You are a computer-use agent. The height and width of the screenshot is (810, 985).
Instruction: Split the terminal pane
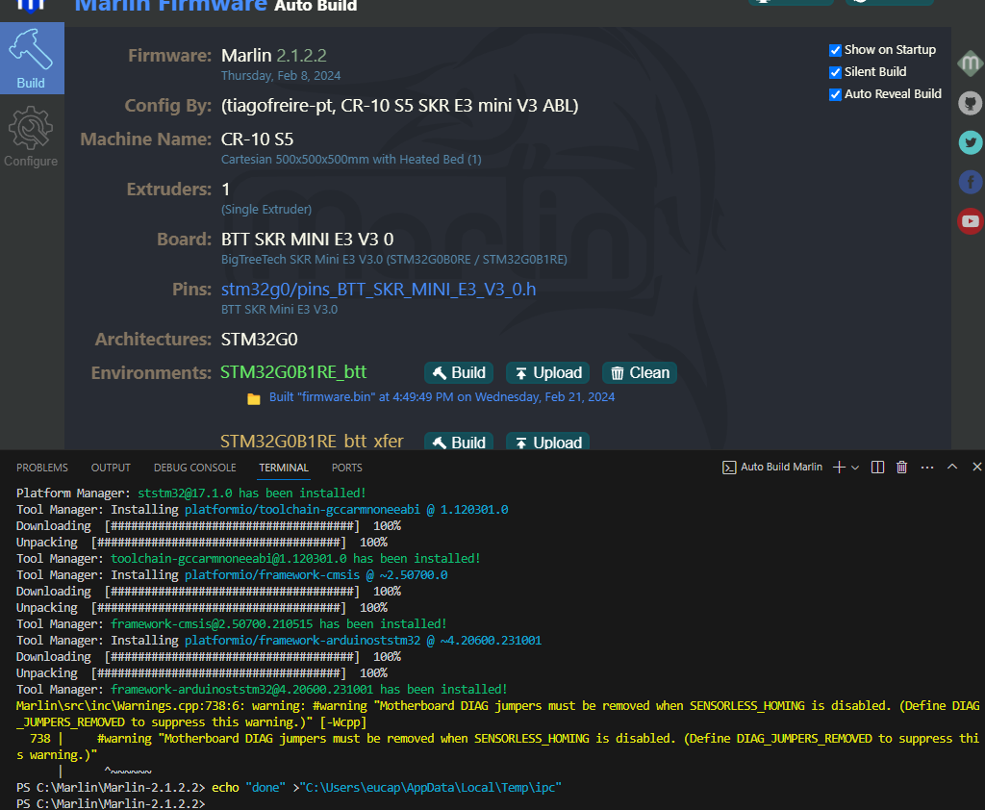coord(877,467)
